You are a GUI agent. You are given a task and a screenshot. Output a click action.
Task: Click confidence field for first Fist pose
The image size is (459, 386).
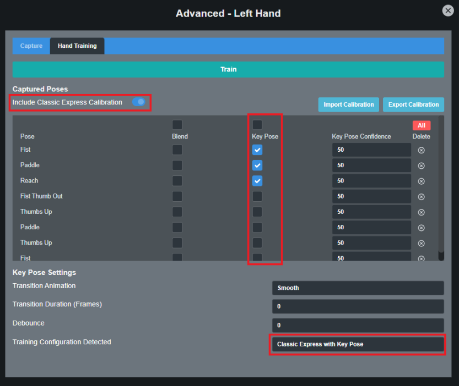[371, 150]
